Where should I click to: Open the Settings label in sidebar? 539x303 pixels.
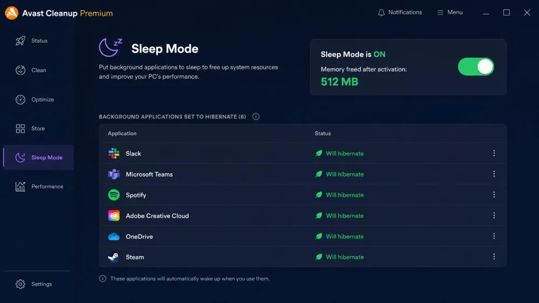click(x=42, y=284)
